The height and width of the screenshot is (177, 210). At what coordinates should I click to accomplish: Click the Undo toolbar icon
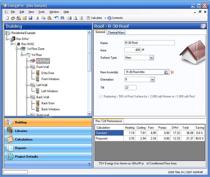(x=56, y=18)
